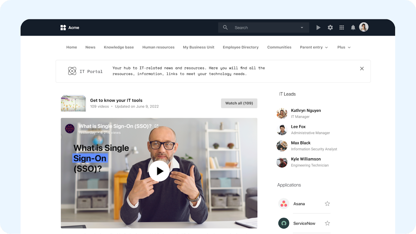Favorite Asana with the star
The image size is (416, 234).
click(x=327, y=204)
